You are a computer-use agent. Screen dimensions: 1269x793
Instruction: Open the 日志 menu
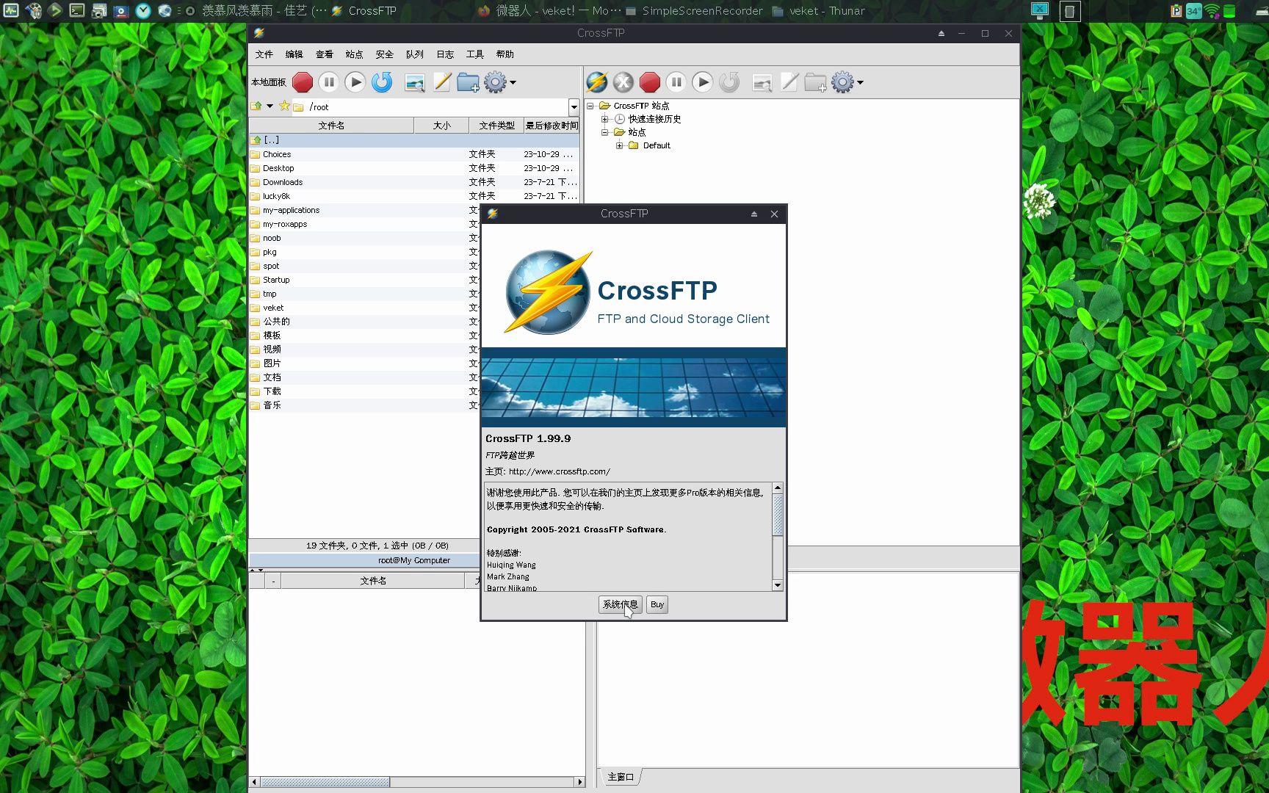pos(445,54)
